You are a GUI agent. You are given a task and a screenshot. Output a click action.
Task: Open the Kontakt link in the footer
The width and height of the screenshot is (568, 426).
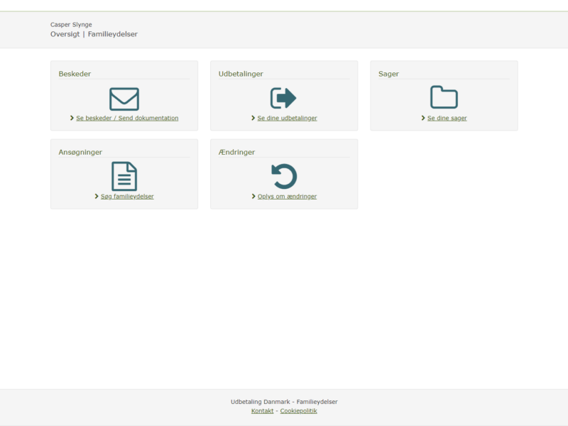coord(262,411)
